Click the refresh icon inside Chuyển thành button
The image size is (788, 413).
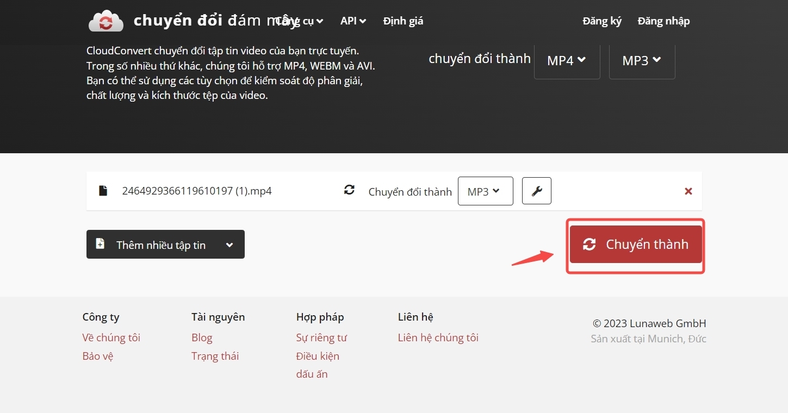click(589, 245)
